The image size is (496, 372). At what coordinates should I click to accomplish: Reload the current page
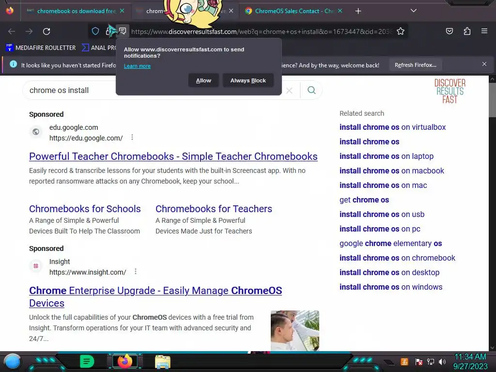(46, 31)
